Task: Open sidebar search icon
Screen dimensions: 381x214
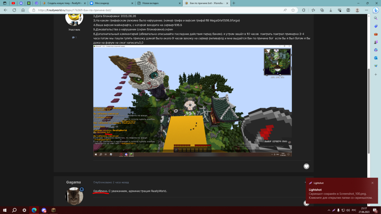Action: click(x=376, y=18)
